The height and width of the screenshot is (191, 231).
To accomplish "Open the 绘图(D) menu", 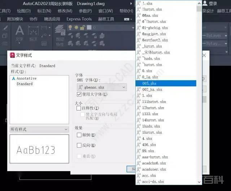I will click(x=24, y=11).
